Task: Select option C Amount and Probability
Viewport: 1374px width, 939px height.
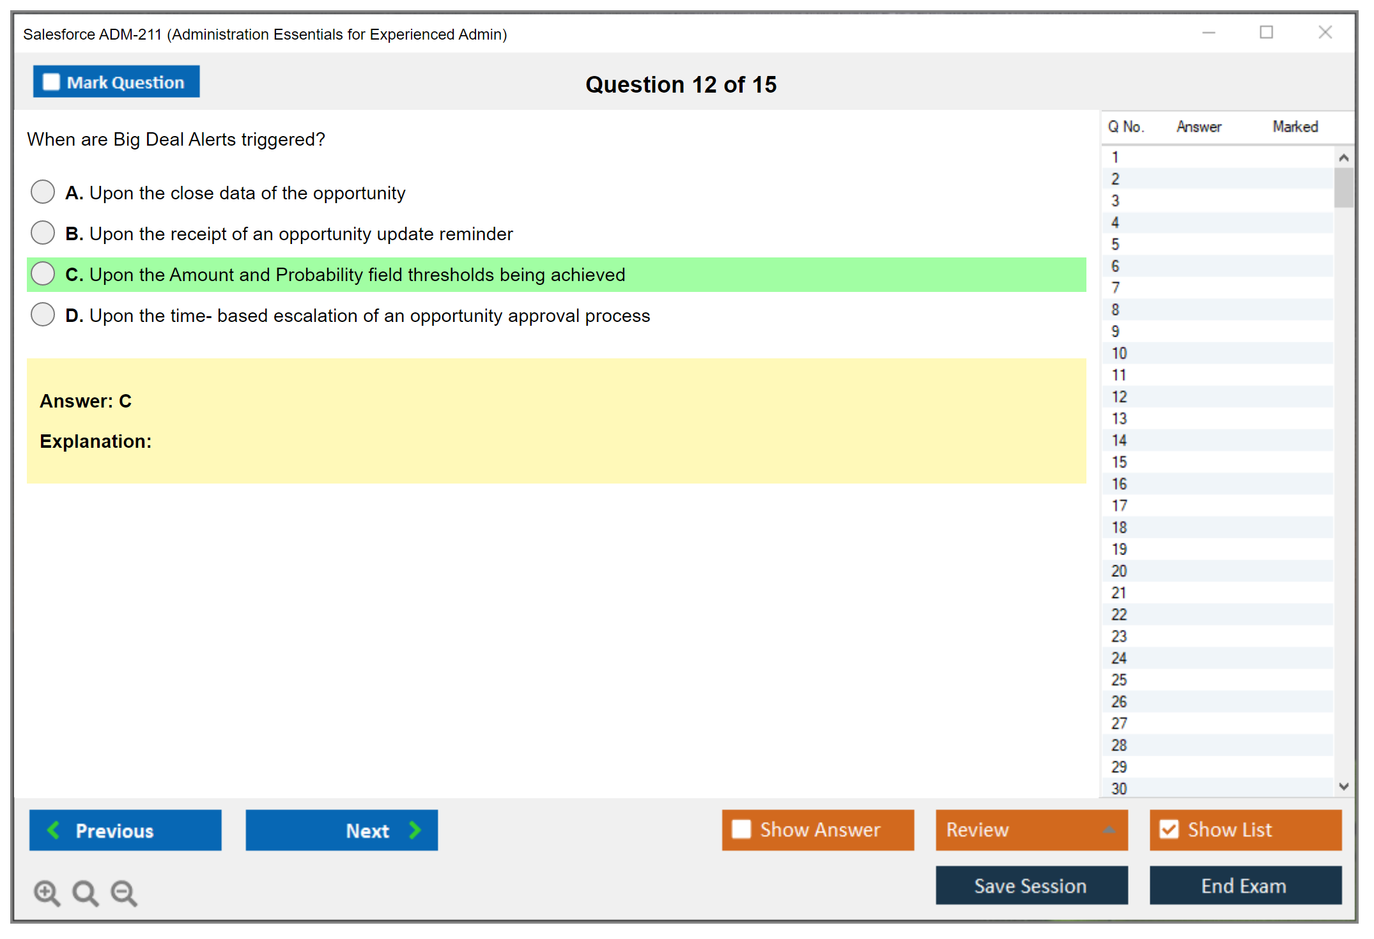Action: pyautogui.click(x=43, y=273)
